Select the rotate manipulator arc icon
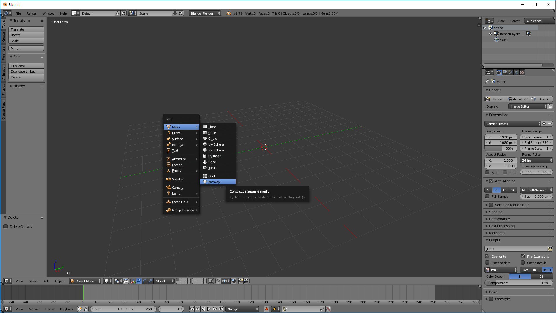Screen dimensions: 558x313 145,281
